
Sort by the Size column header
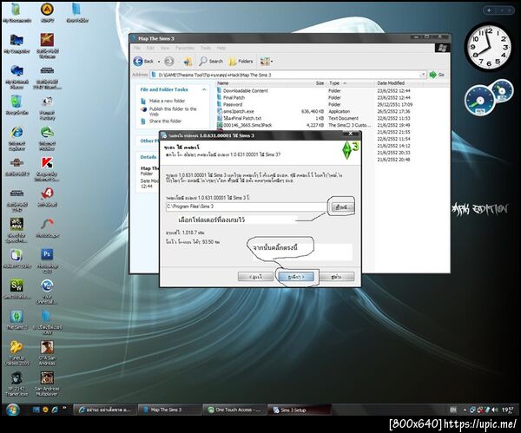coord(318,83)
